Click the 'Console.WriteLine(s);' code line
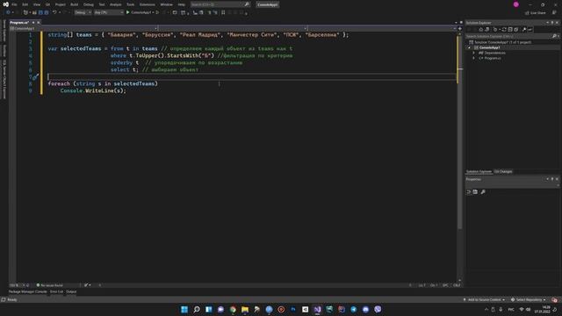Image resolution: width=562 pixels, height=316 pixels. pos(93,90)
